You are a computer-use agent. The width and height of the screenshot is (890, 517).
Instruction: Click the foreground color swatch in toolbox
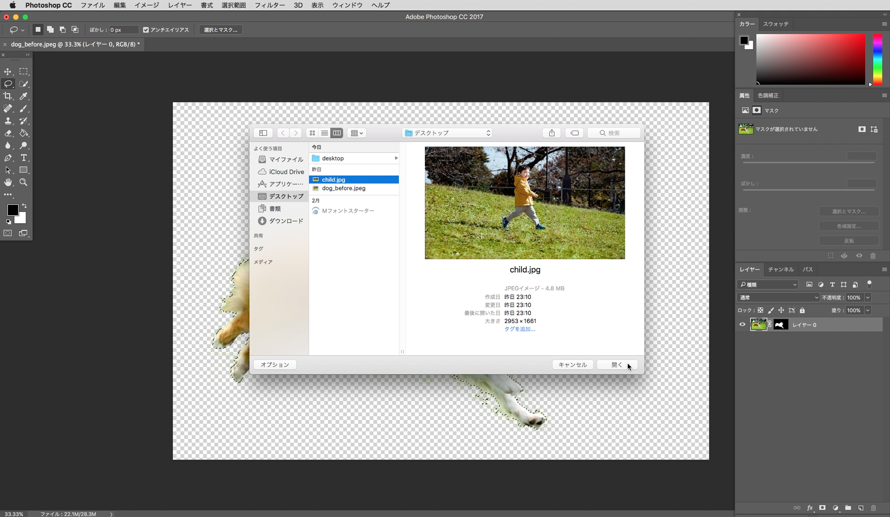click(x=12, y=210)
